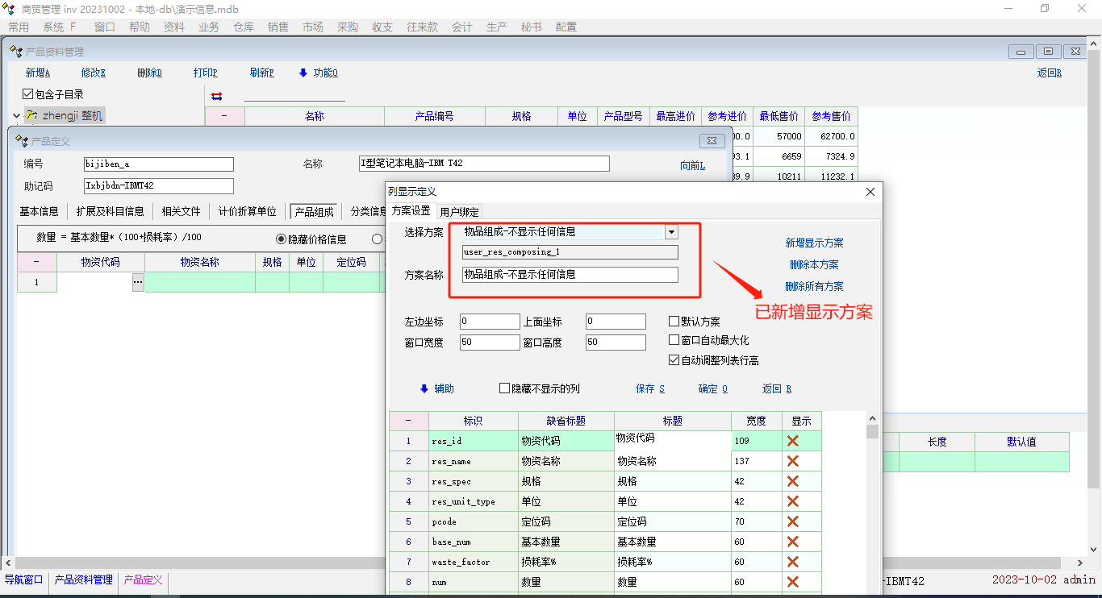
Task: Click the red X for pcode row
Action: click(792, 521)
